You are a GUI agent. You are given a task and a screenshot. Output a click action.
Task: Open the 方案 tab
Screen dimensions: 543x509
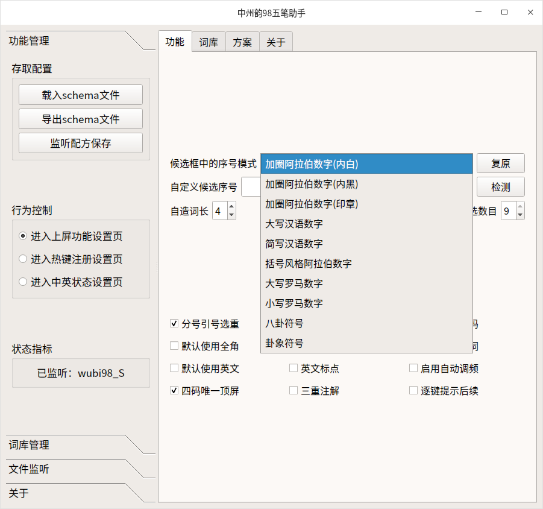[242, 42]
